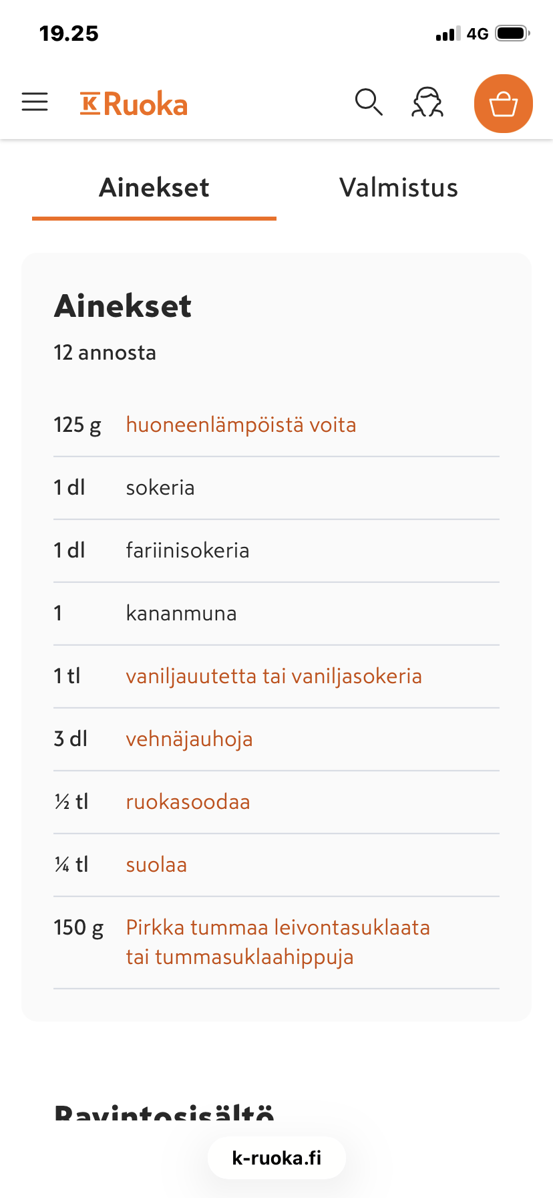This screenshot has width=553, height=1198.
Task: Open huoneenlämpöistä voita link
Action: pos(241,425)
